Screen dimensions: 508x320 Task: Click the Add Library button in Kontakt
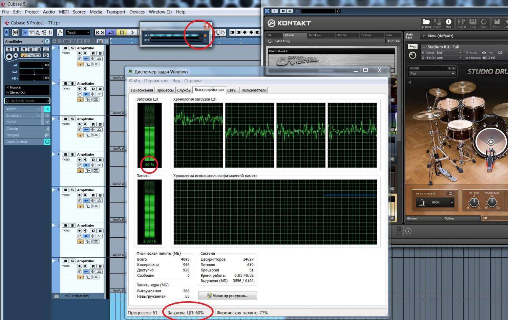[x=282, y=41]
